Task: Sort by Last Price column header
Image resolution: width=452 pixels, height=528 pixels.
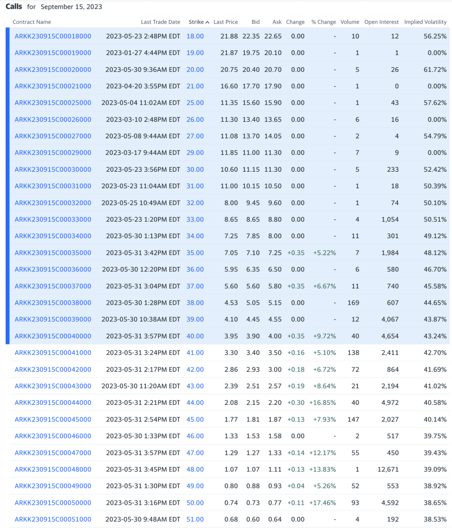Action: [x=226, y=22]
